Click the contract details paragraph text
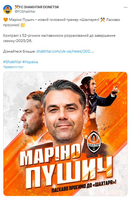 pos(59,38)
